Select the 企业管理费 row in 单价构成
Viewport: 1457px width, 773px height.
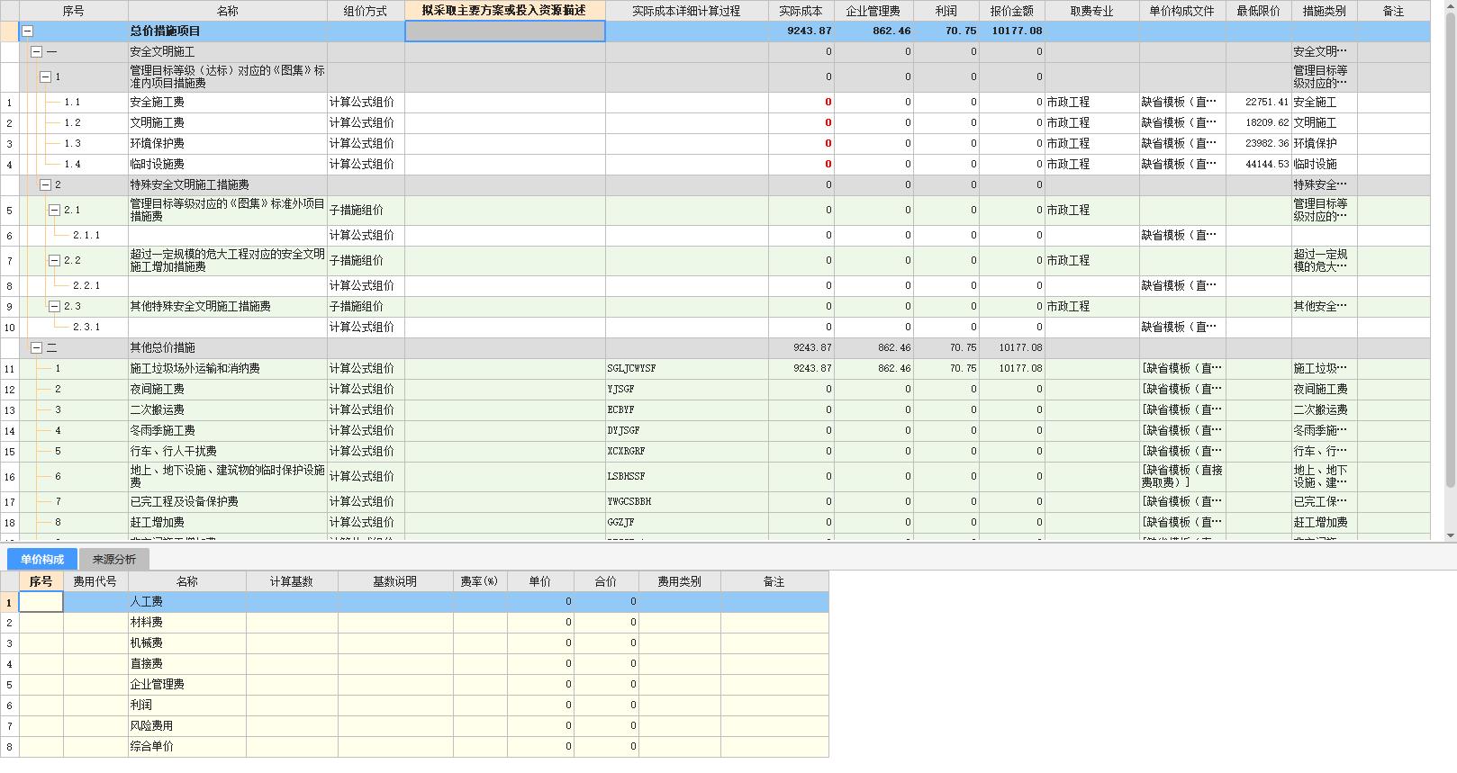pos(414,685)
